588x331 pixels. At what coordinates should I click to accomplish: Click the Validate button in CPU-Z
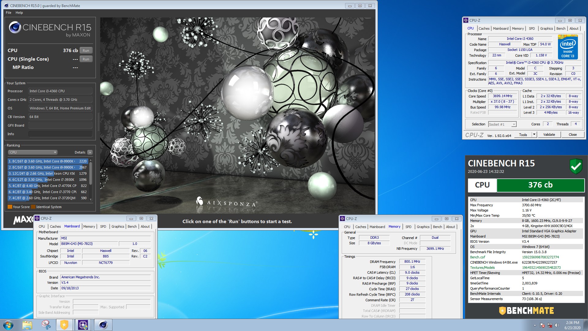pyautogui.click(x=549, y=135)
